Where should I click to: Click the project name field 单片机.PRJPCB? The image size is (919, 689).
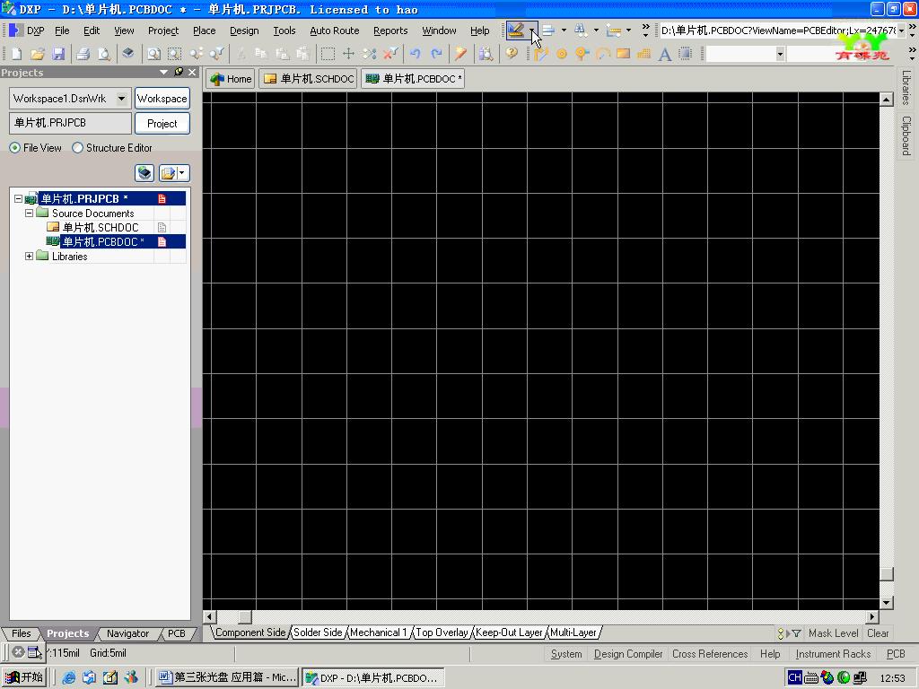coord(70,123)
